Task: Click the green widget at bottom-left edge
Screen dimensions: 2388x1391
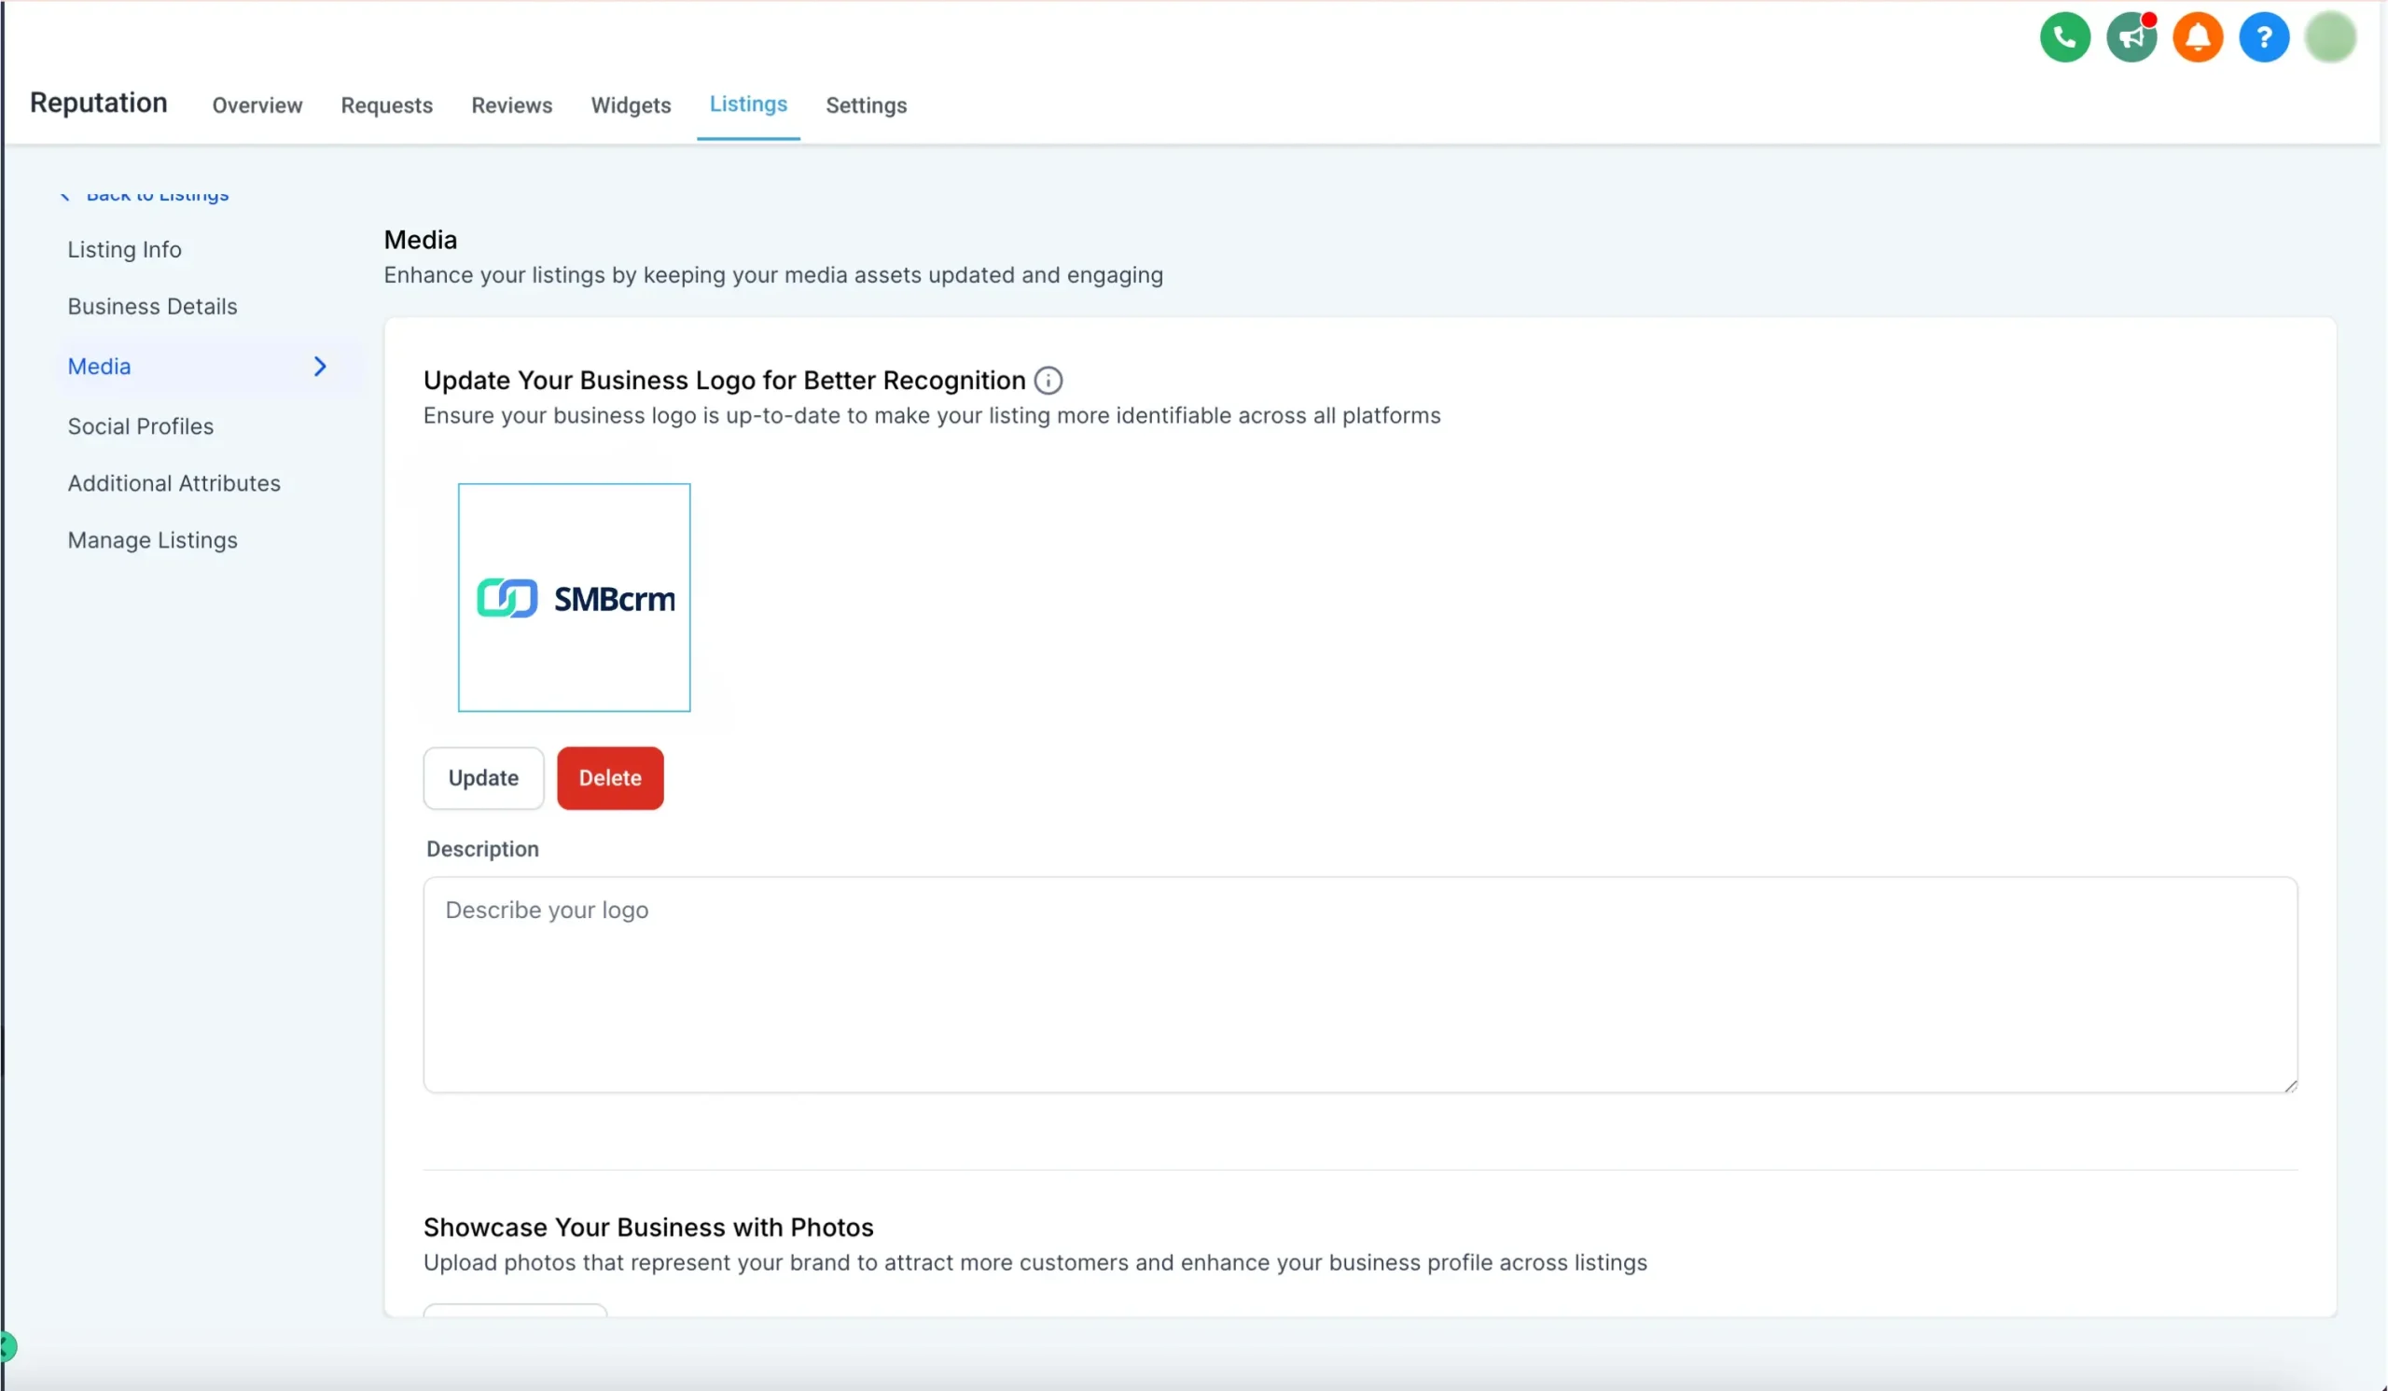Action: [7, 1346]
